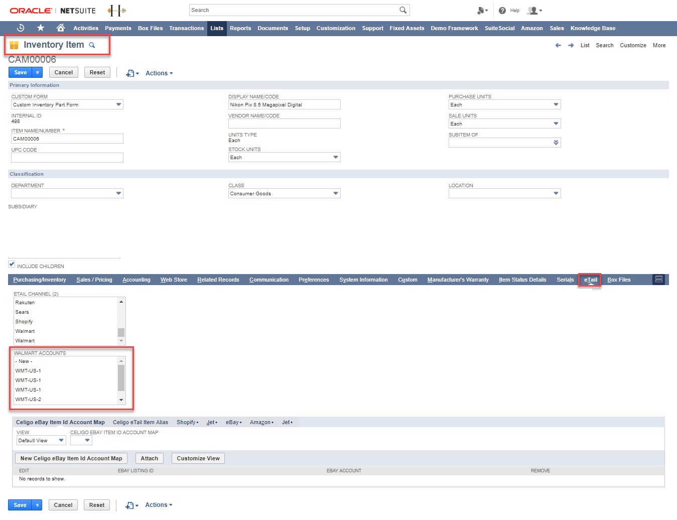Click the magnifier next to Inventory Item title

coord(92,45)
